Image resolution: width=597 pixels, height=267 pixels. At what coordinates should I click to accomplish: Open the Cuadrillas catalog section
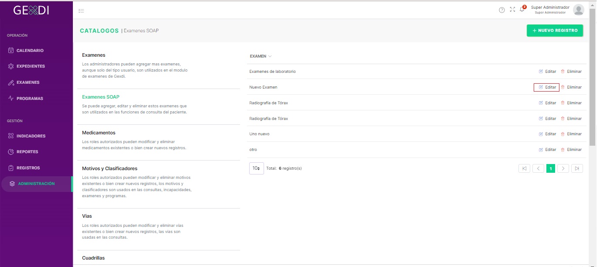click(93, 258)
